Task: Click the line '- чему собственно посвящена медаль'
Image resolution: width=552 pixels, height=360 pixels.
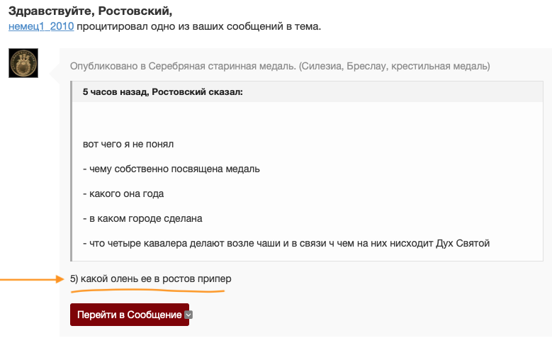Action: click(171, 169)
